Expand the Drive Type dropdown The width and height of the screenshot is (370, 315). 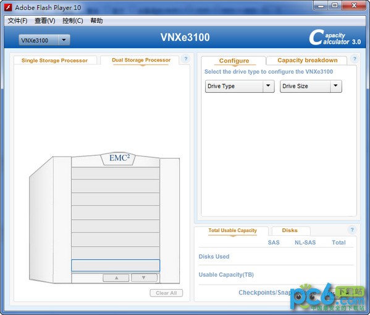tap(240, 86)
